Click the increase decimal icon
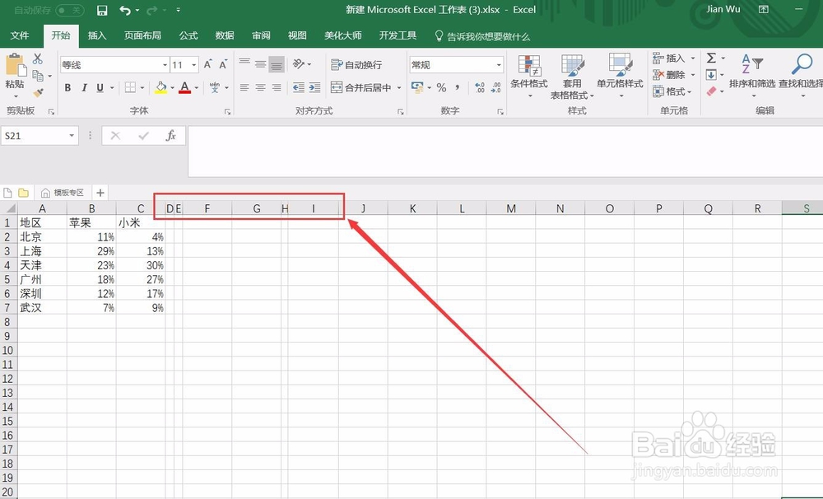The width and height of the screenshot is (823, 499). tap(480, 88)
